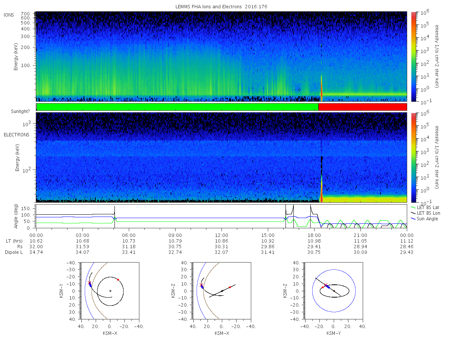The image size is (452, 339).
Task: Click the red dot on the KSM-X/KSM-Y orbit
Action: click(118, 279)
